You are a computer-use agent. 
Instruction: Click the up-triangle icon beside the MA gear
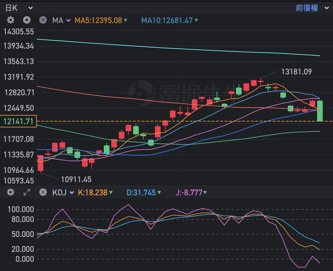(x=27, y=21)
